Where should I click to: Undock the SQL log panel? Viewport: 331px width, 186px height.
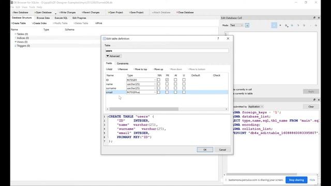click(x=314, y=100)
